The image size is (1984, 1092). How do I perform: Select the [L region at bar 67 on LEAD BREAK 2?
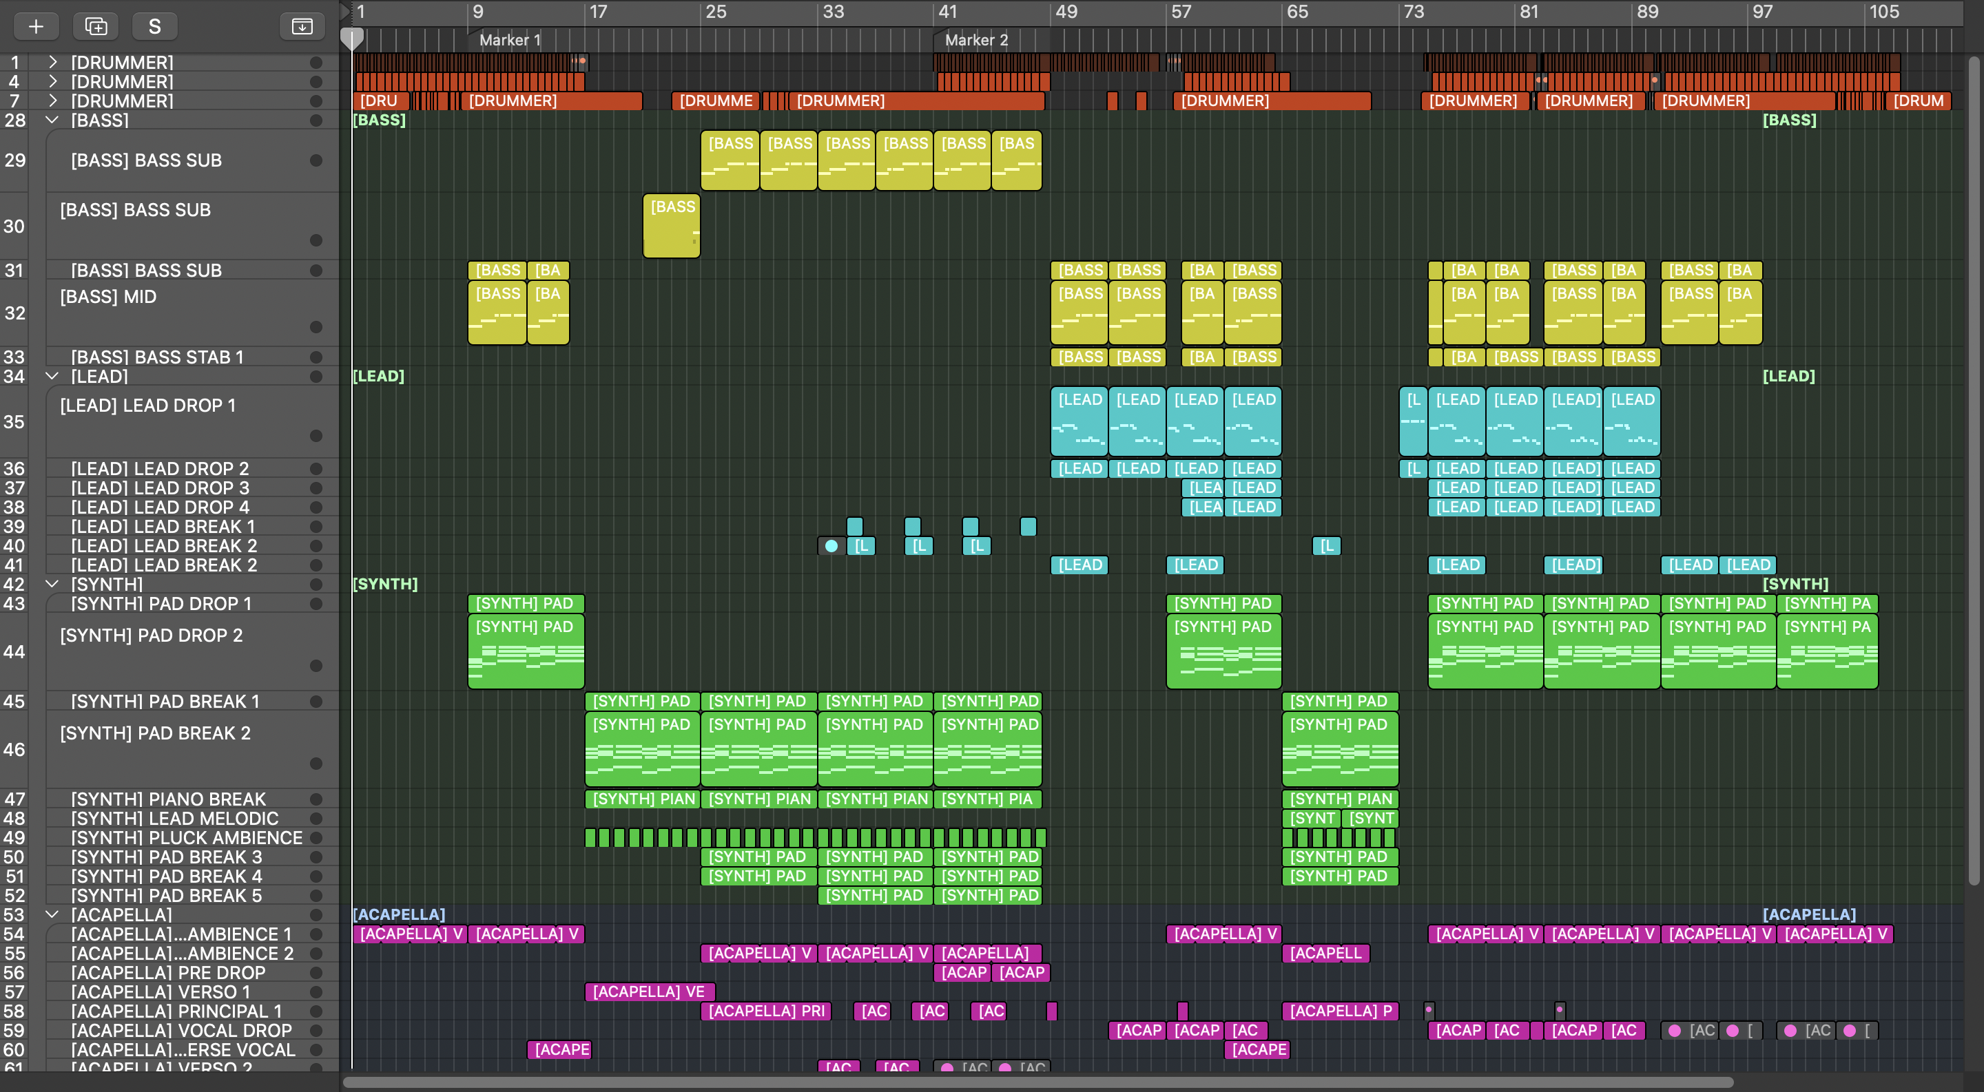1326,545
